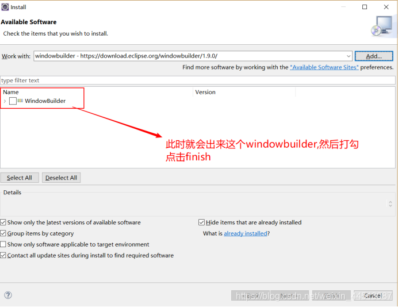Image resolution: width=398 pixels, height=307 pixels.
Task: Open the Available Software Sites link
Action: tap(324, 67)
